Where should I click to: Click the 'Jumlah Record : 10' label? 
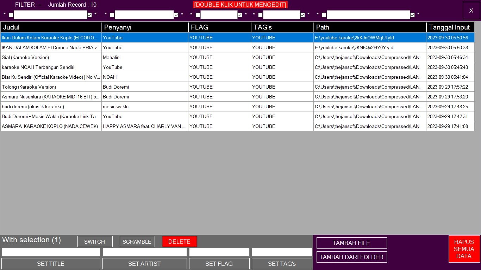pyautogui.click(x=72, y=5)
